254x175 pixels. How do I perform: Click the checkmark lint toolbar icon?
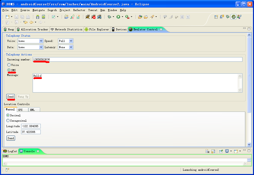(x=54, y=17)
